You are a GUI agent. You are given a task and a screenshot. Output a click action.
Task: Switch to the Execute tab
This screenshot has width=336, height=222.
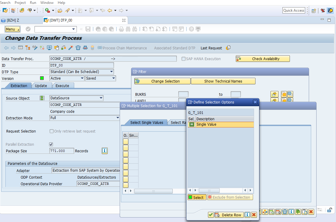pyautogui.click(x=62, y=86)
